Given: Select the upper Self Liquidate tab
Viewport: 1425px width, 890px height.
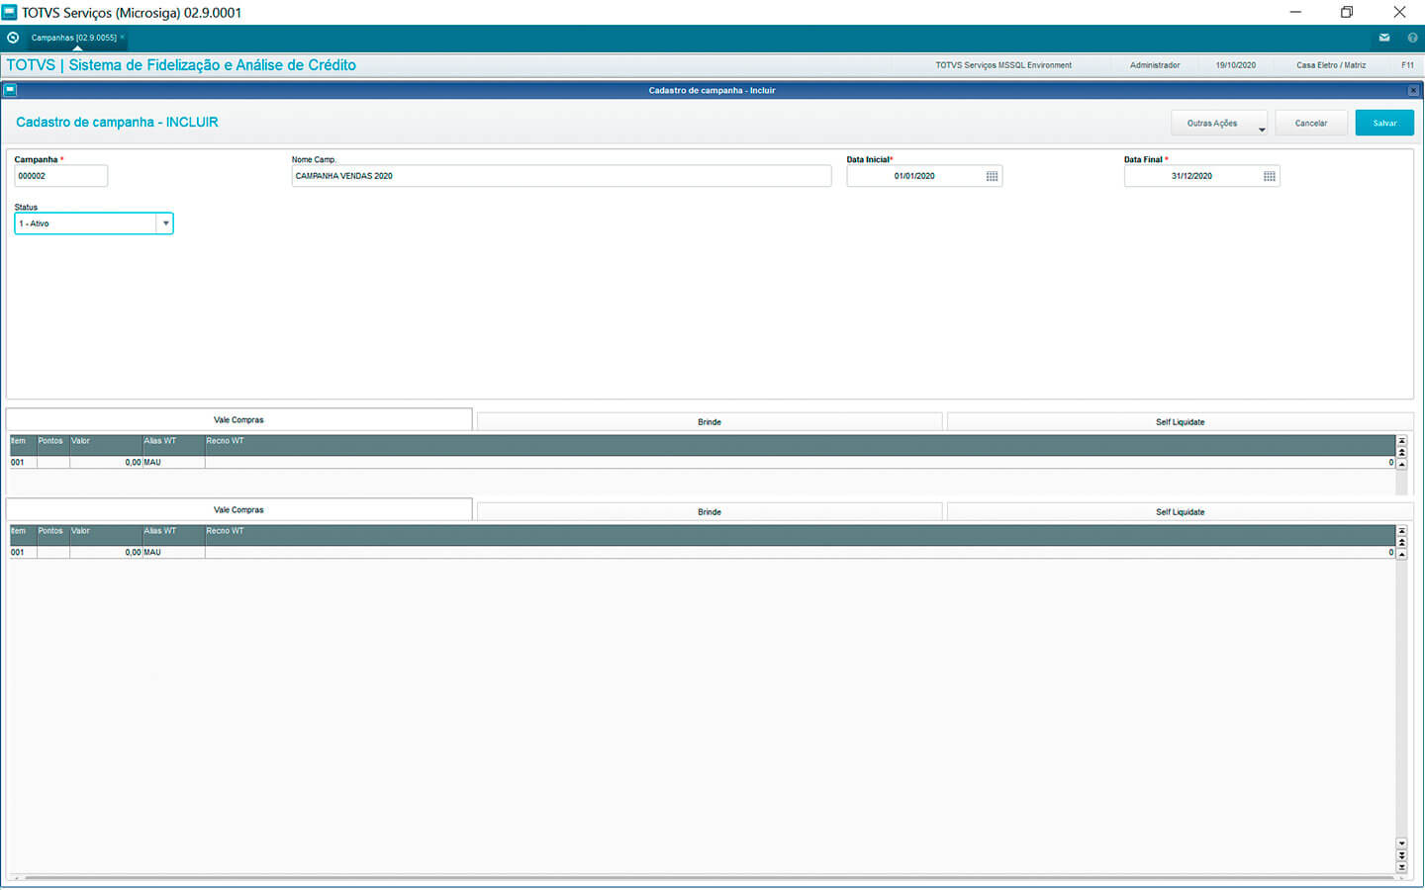Looking at the screenshot, I should 1180,422.
